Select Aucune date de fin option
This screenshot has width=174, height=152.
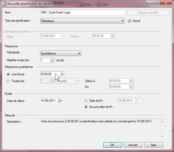coord(86,107)
